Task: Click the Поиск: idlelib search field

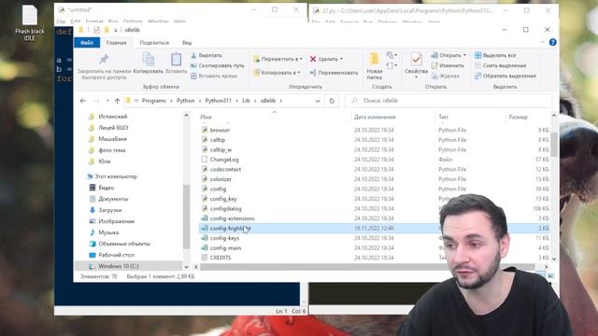Action: (448, 101)
